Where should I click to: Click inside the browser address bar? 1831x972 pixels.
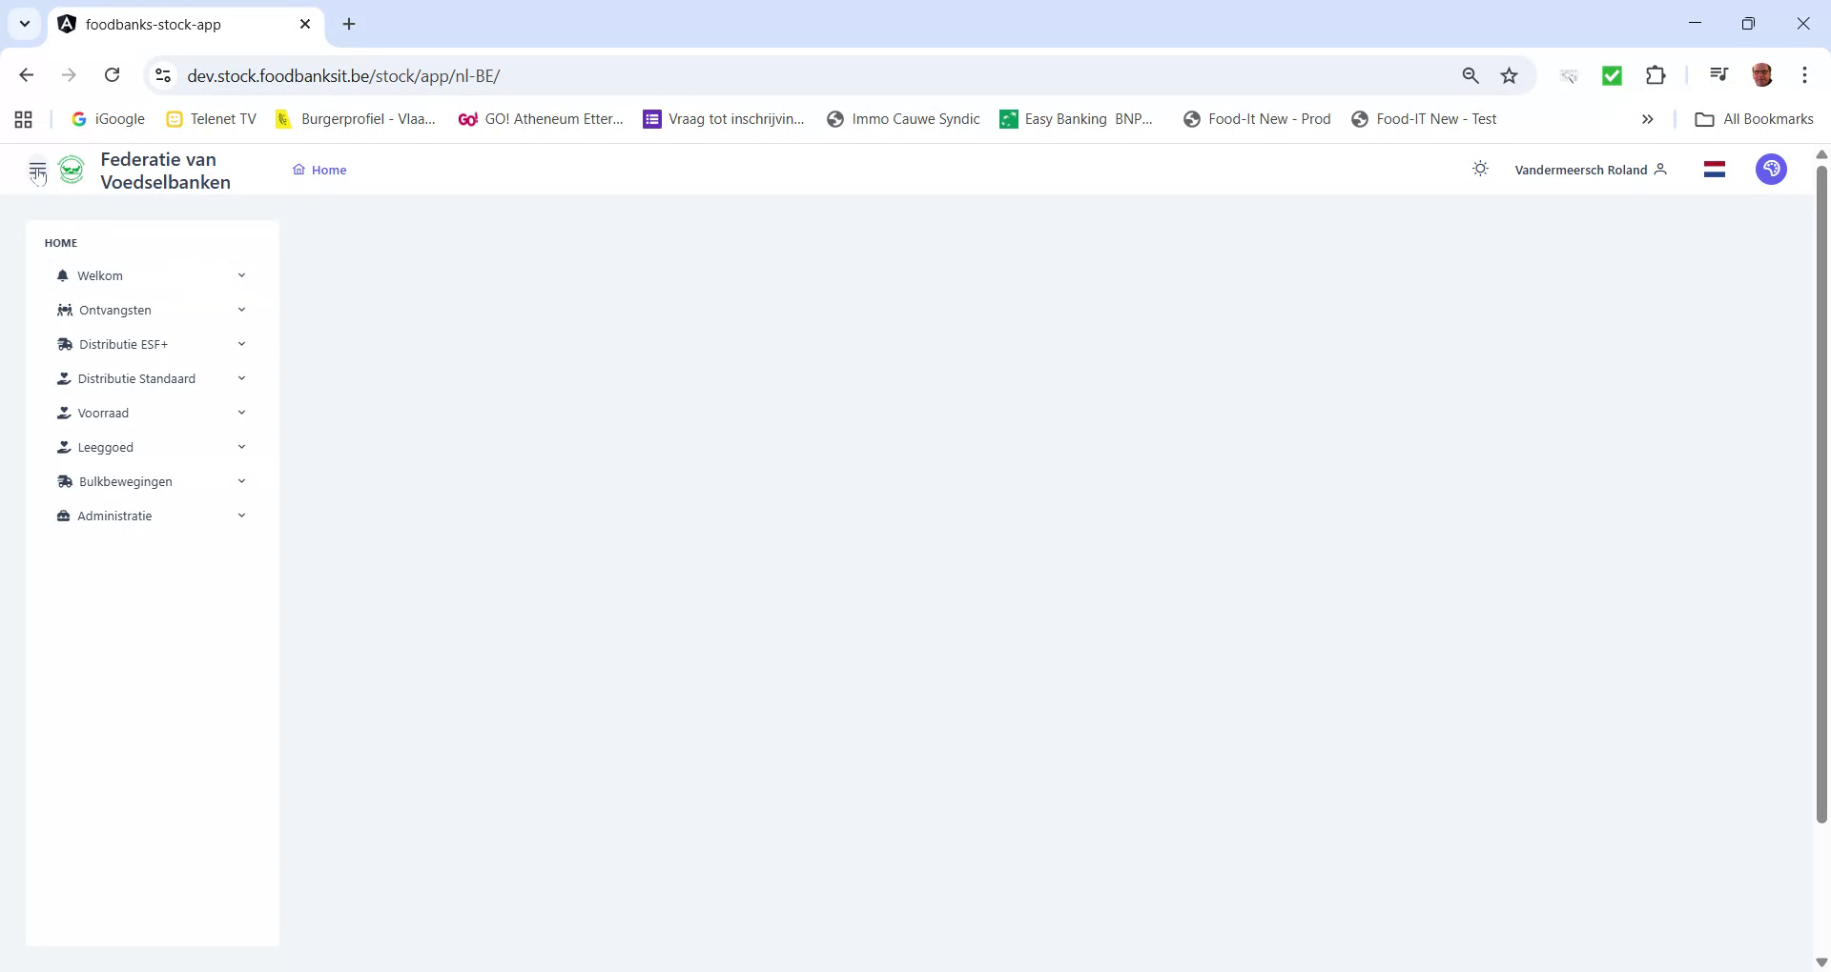[x=668, y=74]
